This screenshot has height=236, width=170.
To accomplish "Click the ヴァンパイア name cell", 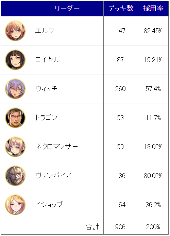I will click(67, 176).
